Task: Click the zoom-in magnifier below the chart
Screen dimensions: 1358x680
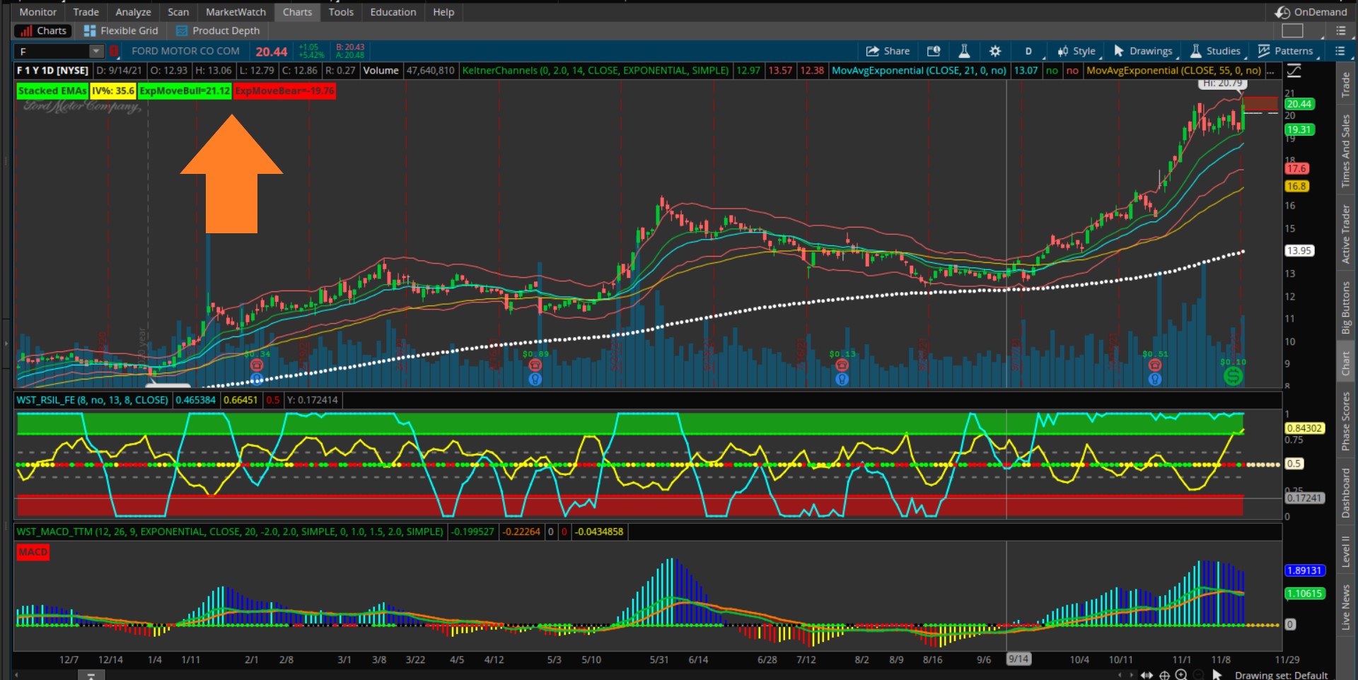Action: 1181,675
